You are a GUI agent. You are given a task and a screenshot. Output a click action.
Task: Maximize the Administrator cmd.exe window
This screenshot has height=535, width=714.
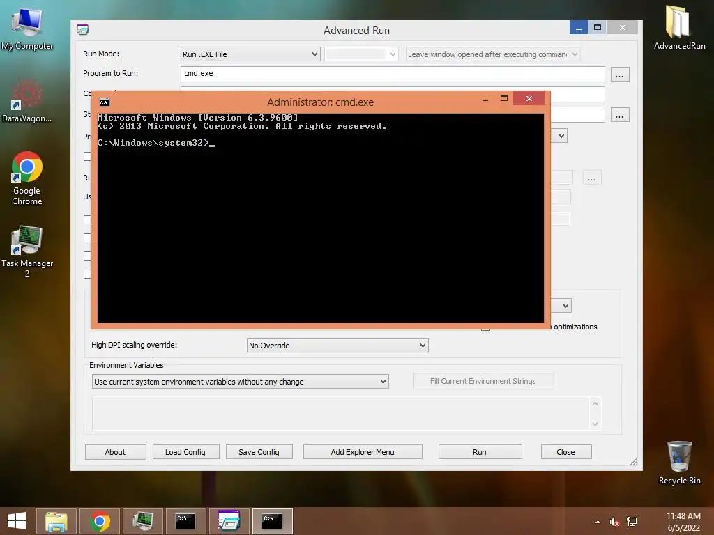504,99
